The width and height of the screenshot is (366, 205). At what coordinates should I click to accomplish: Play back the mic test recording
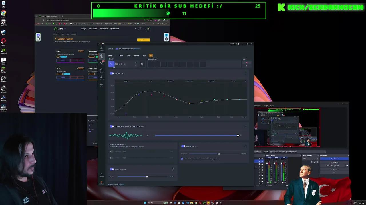tap(247, 66)
